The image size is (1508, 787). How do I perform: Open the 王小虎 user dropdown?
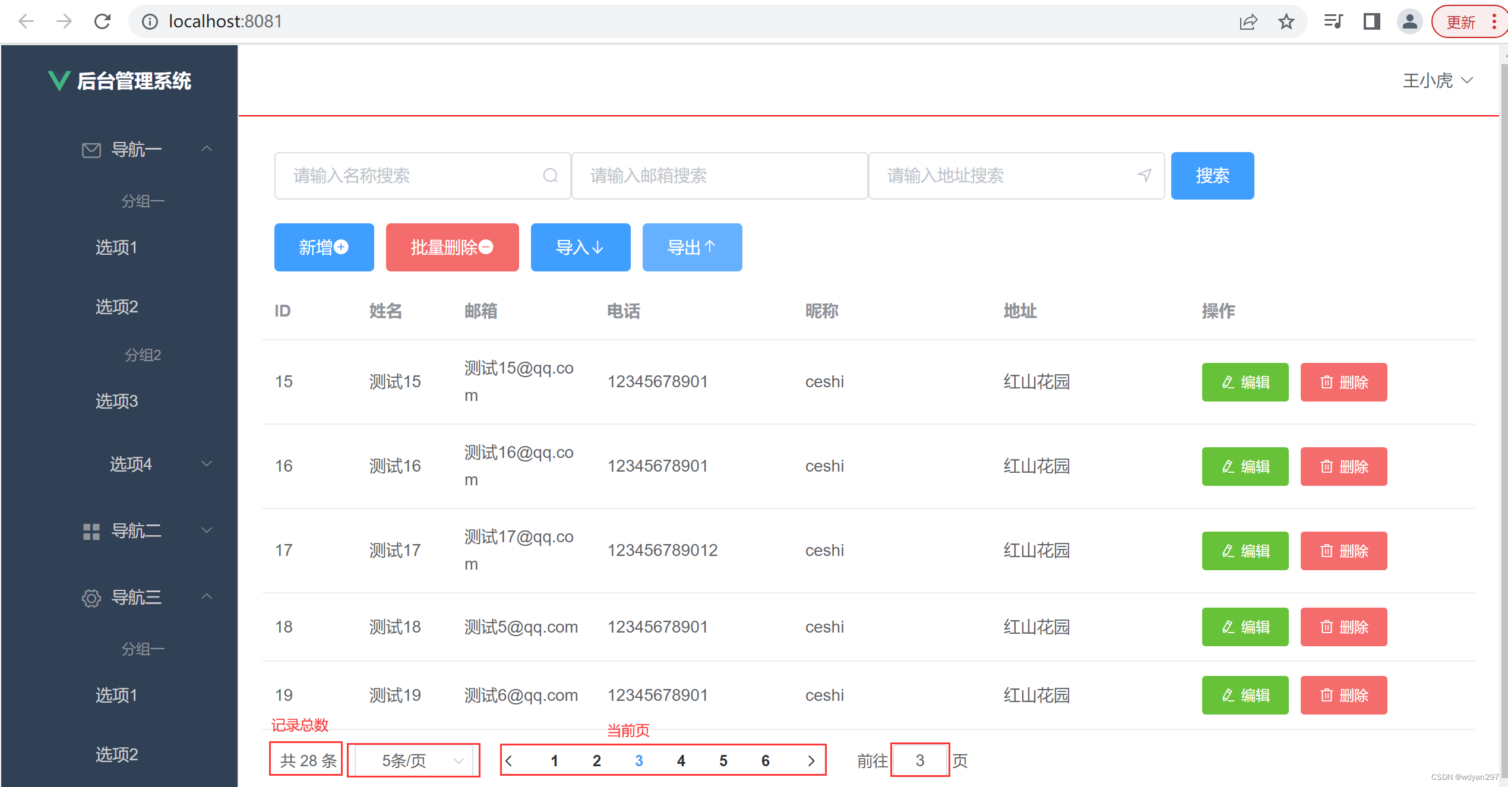click(x=1437, y=81)
